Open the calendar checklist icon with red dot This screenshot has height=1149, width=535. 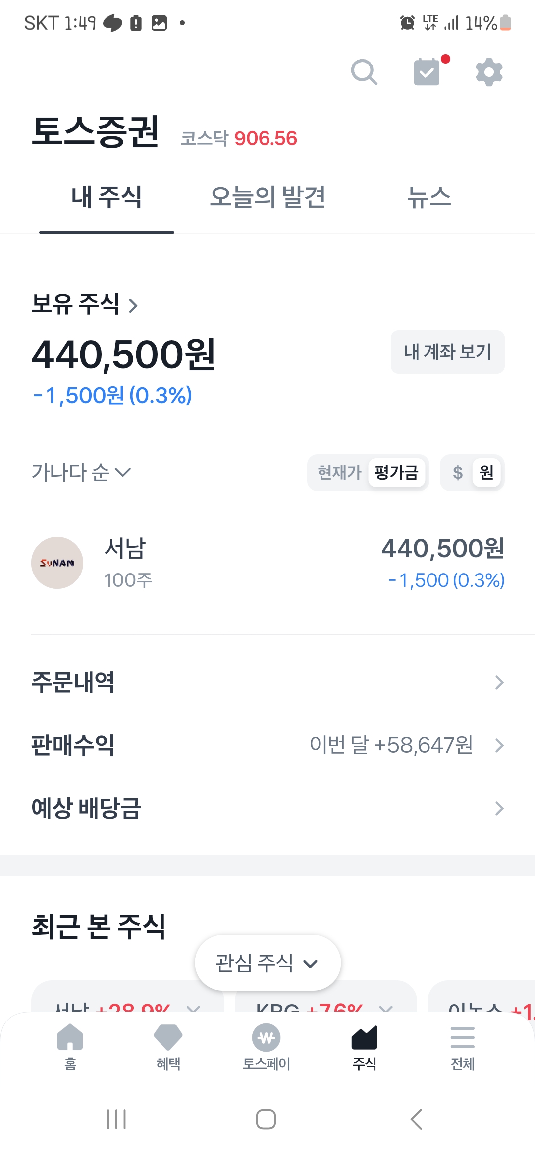pyautogui.click(x=427, y=72)
